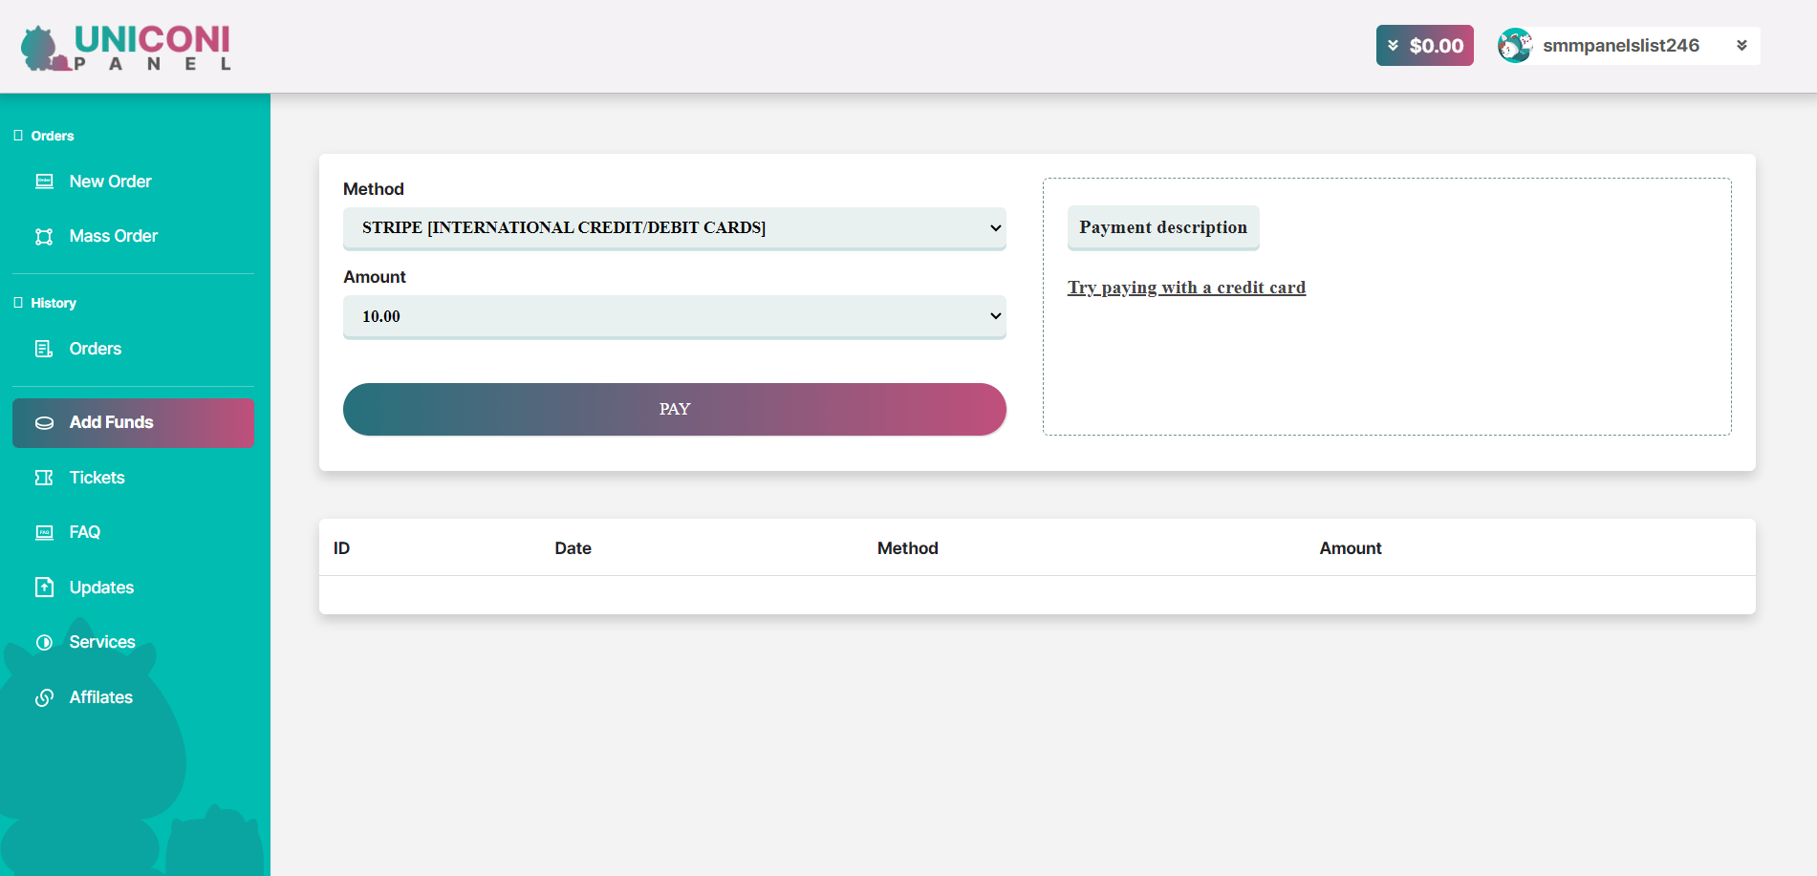Click the Tickets icon in sidebar

pyautogui.click(x=44, y=478)
